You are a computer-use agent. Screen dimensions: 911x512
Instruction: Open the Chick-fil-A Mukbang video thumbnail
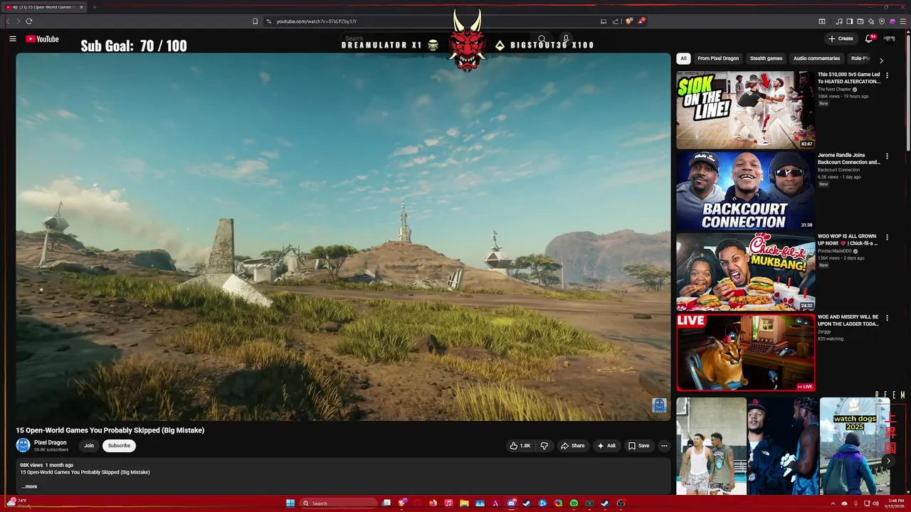pyautogui.click(x=745, y=271)
